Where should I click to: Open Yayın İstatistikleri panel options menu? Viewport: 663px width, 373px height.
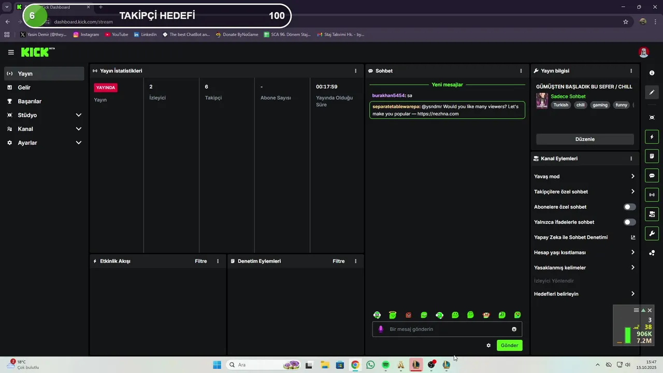coord(355,71)
